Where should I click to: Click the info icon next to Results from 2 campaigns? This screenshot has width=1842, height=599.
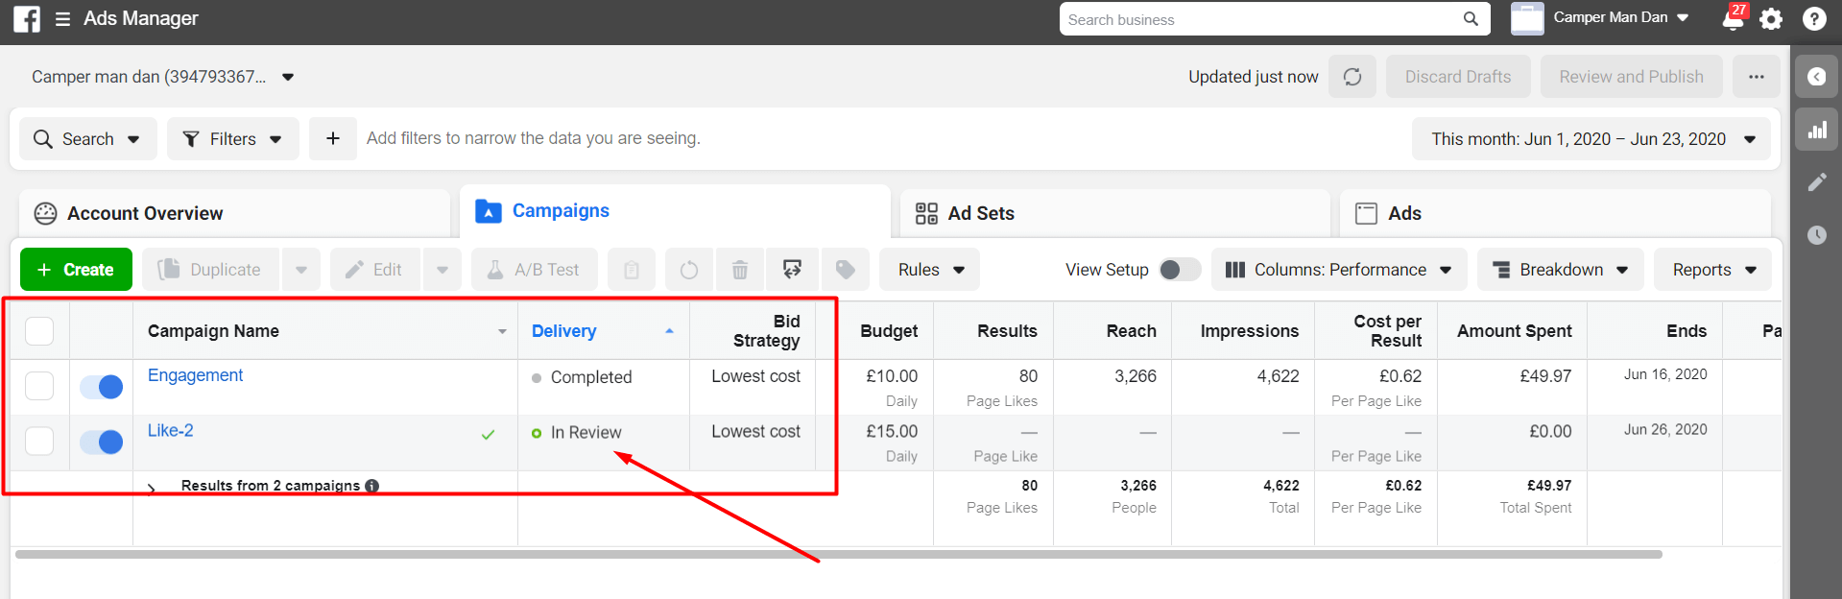coord(372,486)
